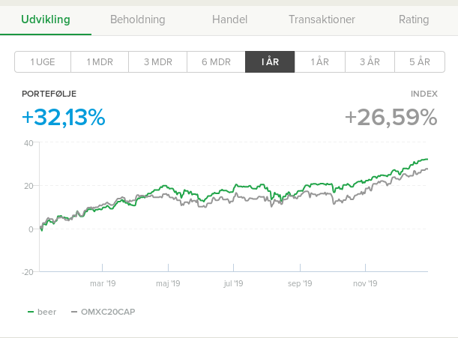
Task: Click the jul '19 axis label
Action: (234, 283)
